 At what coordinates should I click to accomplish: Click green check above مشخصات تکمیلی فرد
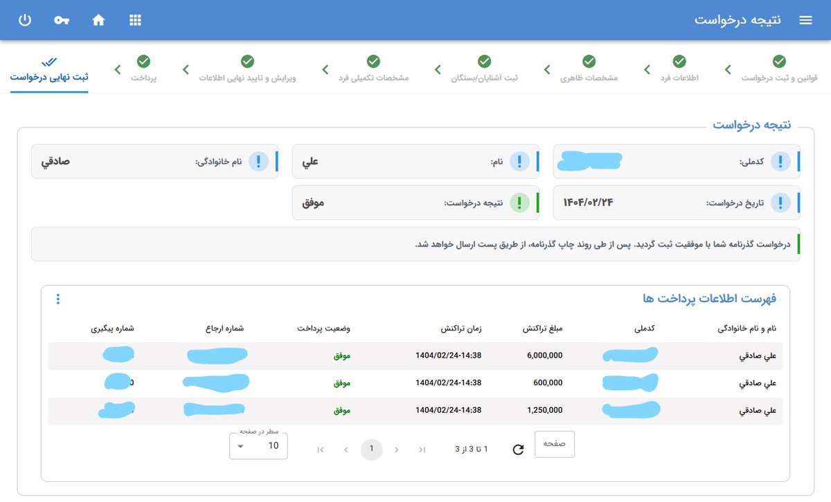tap(373, 62)
